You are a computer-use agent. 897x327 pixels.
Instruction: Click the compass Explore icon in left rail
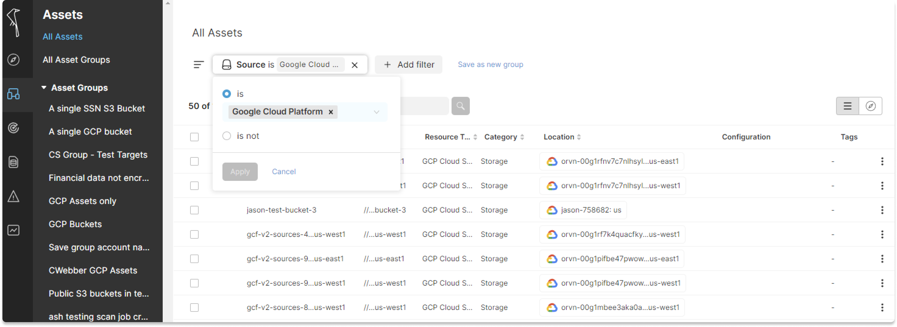point(14,59)
